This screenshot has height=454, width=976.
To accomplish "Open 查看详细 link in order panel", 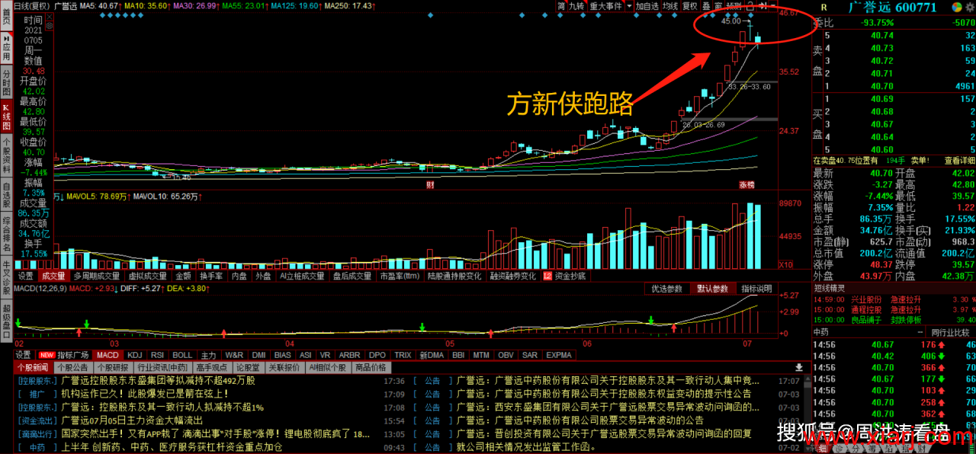I will pos(960,161).
